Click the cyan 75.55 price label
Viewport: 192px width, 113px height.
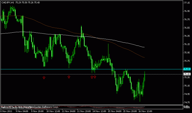click(187, 69)
